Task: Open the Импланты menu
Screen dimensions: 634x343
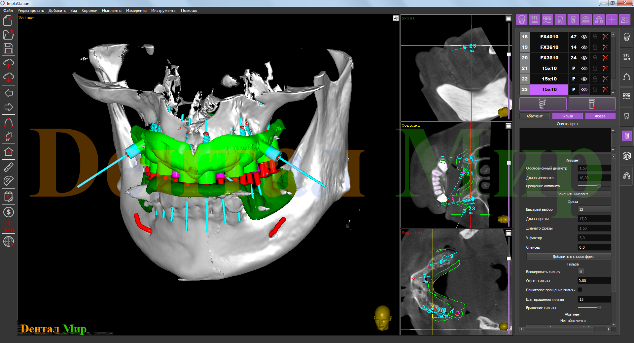Action: pyautogui.click(x=112, y=11)
